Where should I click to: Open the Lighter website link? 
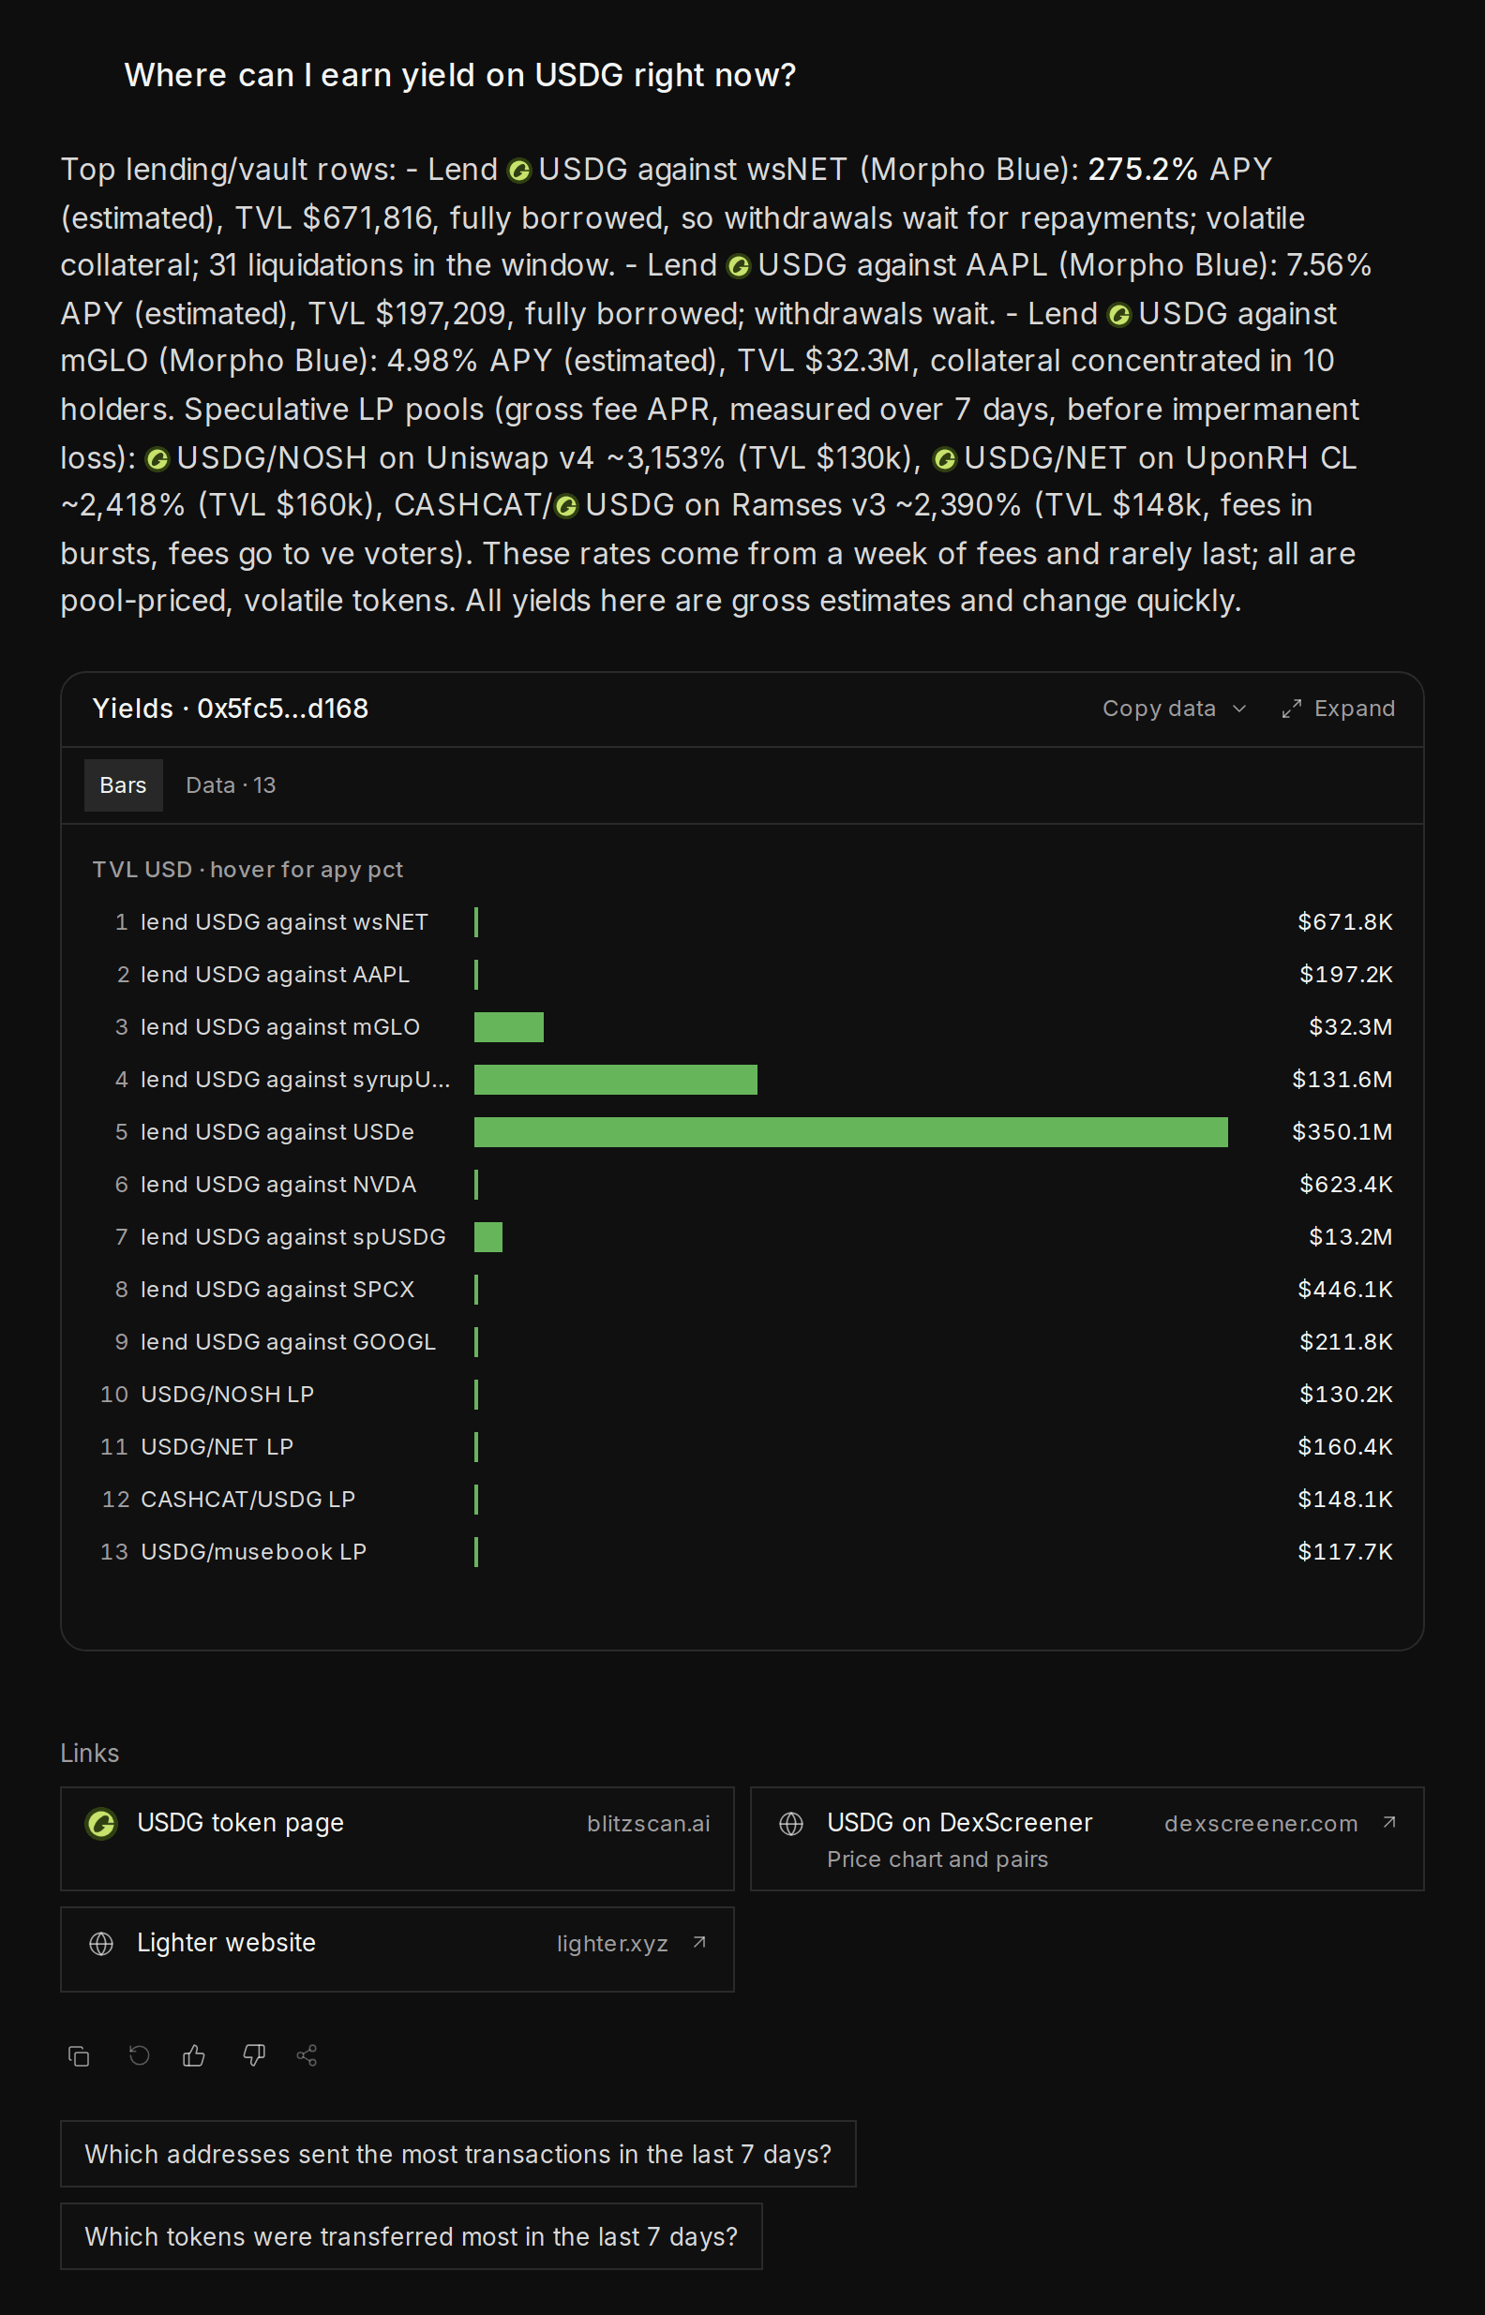[x=397, y=1949]
